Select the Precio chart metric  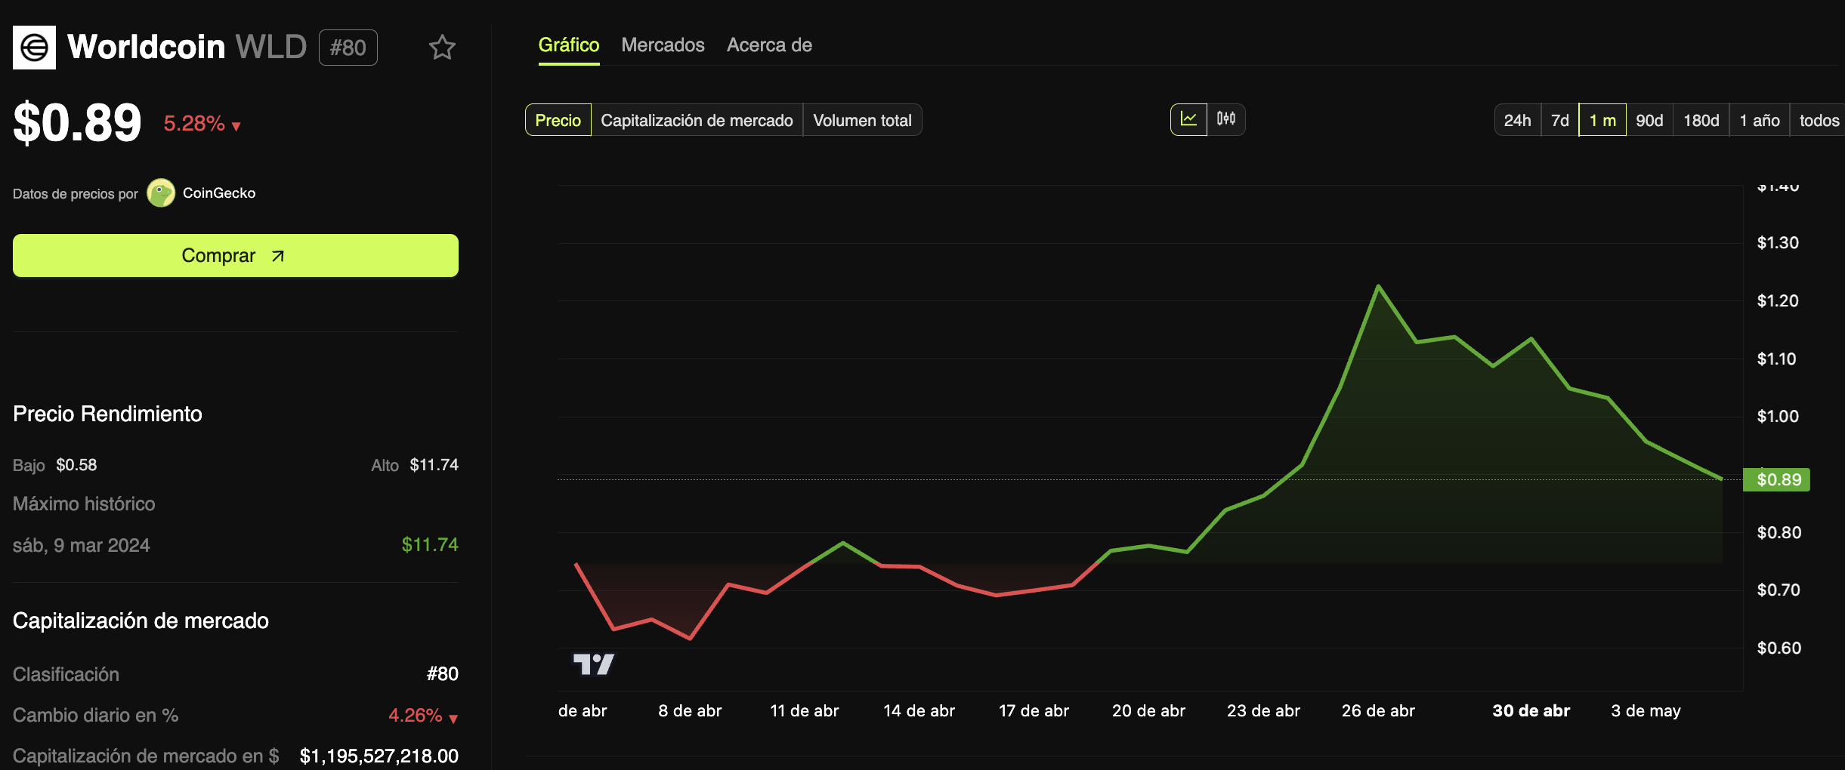pyautogui.click(x=558, y=120)
